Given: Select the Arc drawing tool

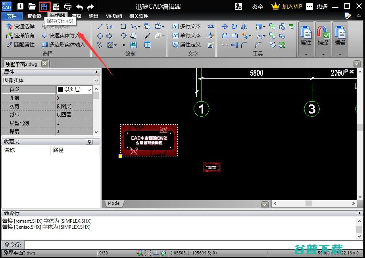Looking at the screenshot, I should (x=123, y=36).
